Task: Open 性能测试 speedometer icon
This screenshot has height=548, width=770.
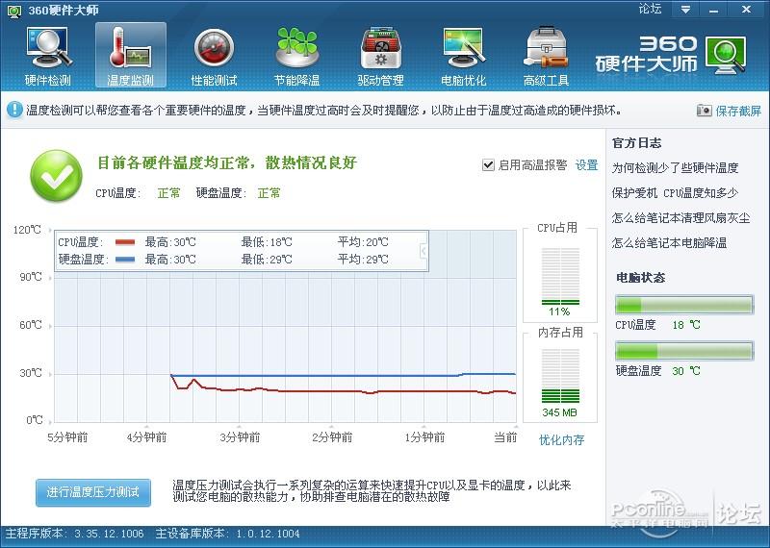Action: (x=214, y=48)
